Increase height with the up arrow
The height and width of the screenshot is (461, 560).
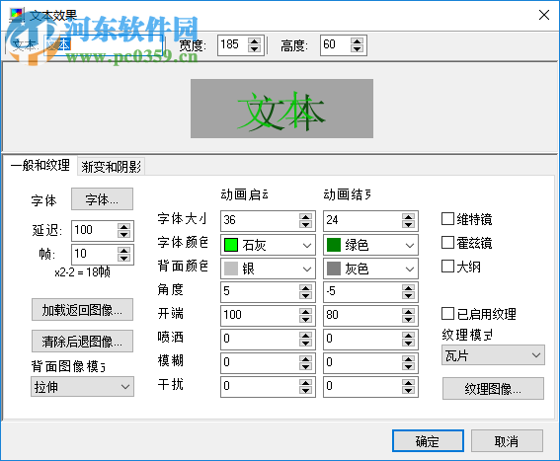coord(357,41)
